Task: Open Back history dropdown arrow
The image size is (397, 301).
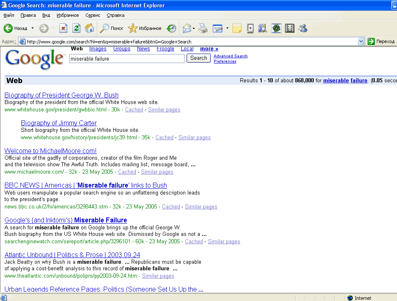Action: (32, 28)
